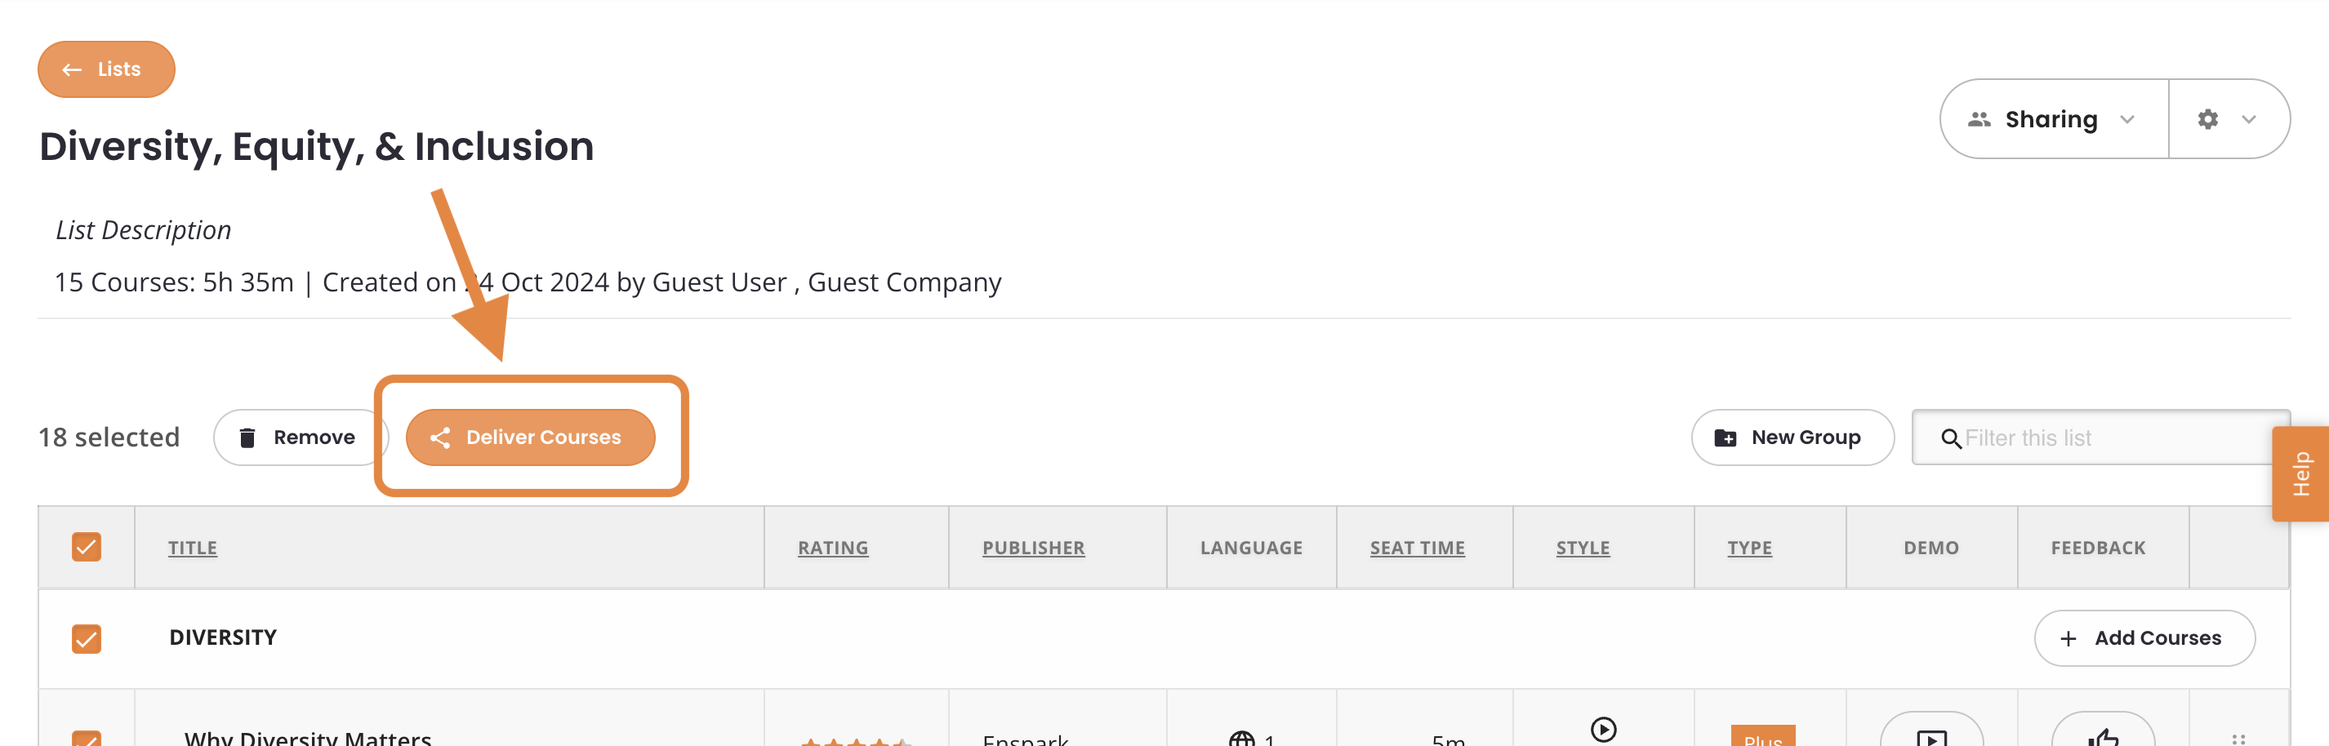Sort courses by Title column header
2329x746 pixels.
pyautogui.click(x=193, y=548)
